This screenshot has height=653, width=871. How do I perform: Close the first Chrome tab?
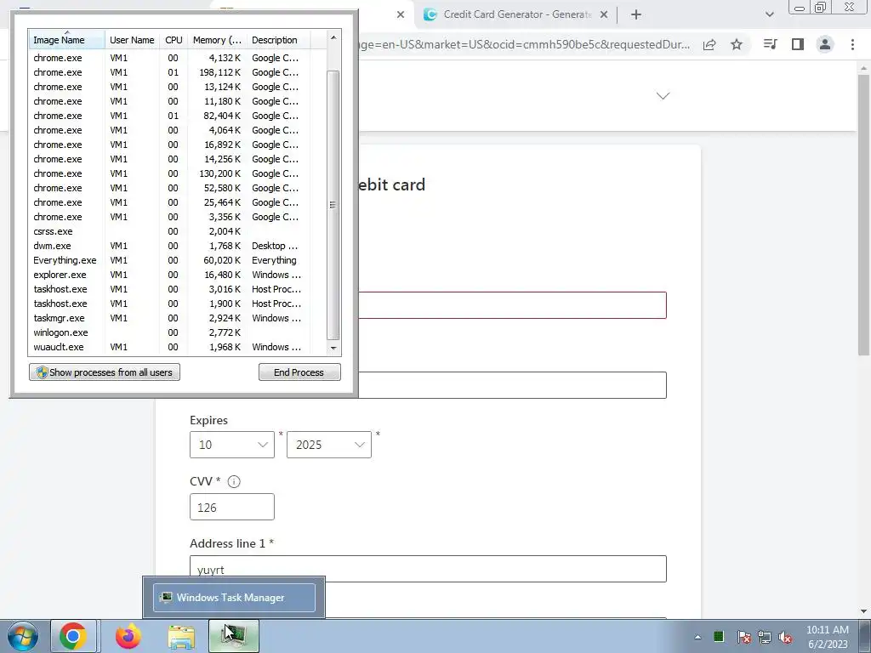[401, 14]
